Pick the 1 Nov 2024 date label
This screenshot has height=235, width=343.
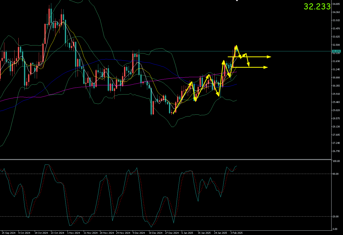[73, 233]
